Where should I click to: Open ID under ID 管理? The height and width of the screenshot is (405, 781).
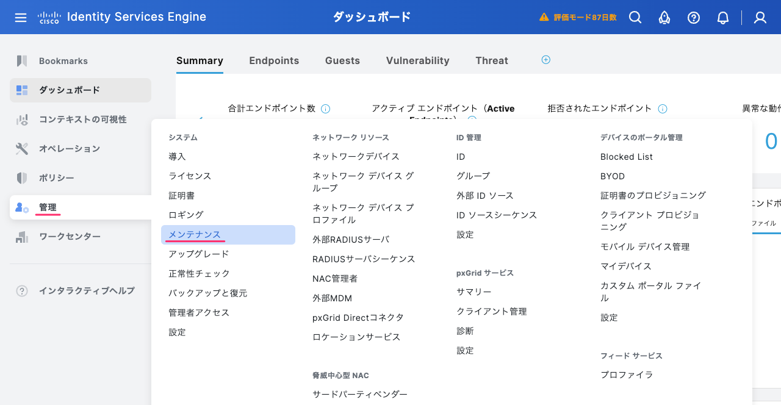[x=461, y=157]
